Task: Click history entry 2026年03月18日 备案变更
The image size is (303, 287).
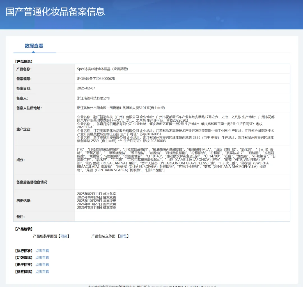Action: point(97,207)
